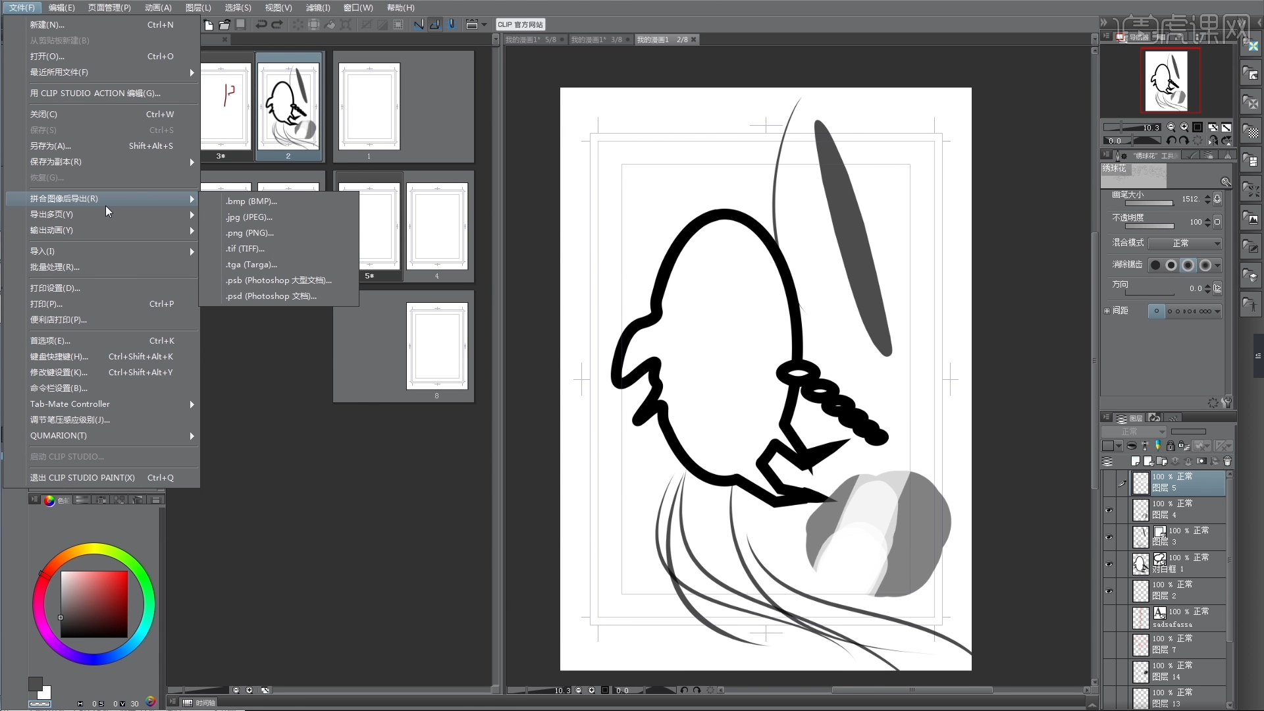Click the redo arrow in toolbar

(277, 25)
